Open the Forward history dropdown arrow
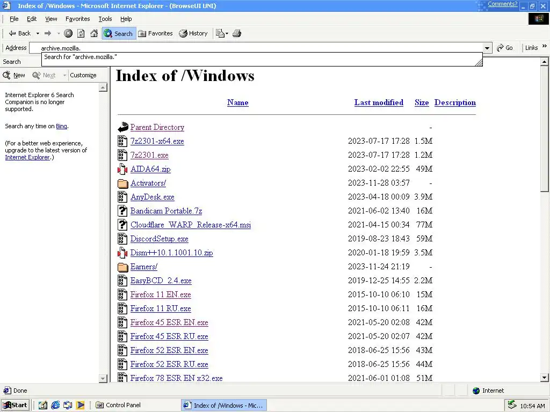 58,34
